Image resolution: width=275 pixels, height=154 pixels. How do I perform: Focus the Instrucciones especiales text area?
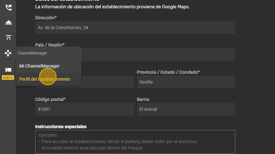(135, 142)
